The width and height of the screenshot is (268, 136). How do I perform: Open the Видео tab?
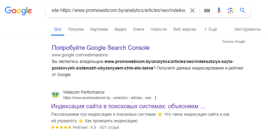tap(121, 29)
